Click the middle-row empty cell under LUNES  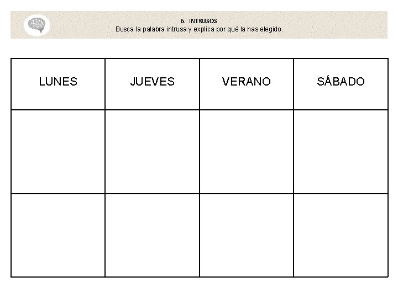point(58,152)
